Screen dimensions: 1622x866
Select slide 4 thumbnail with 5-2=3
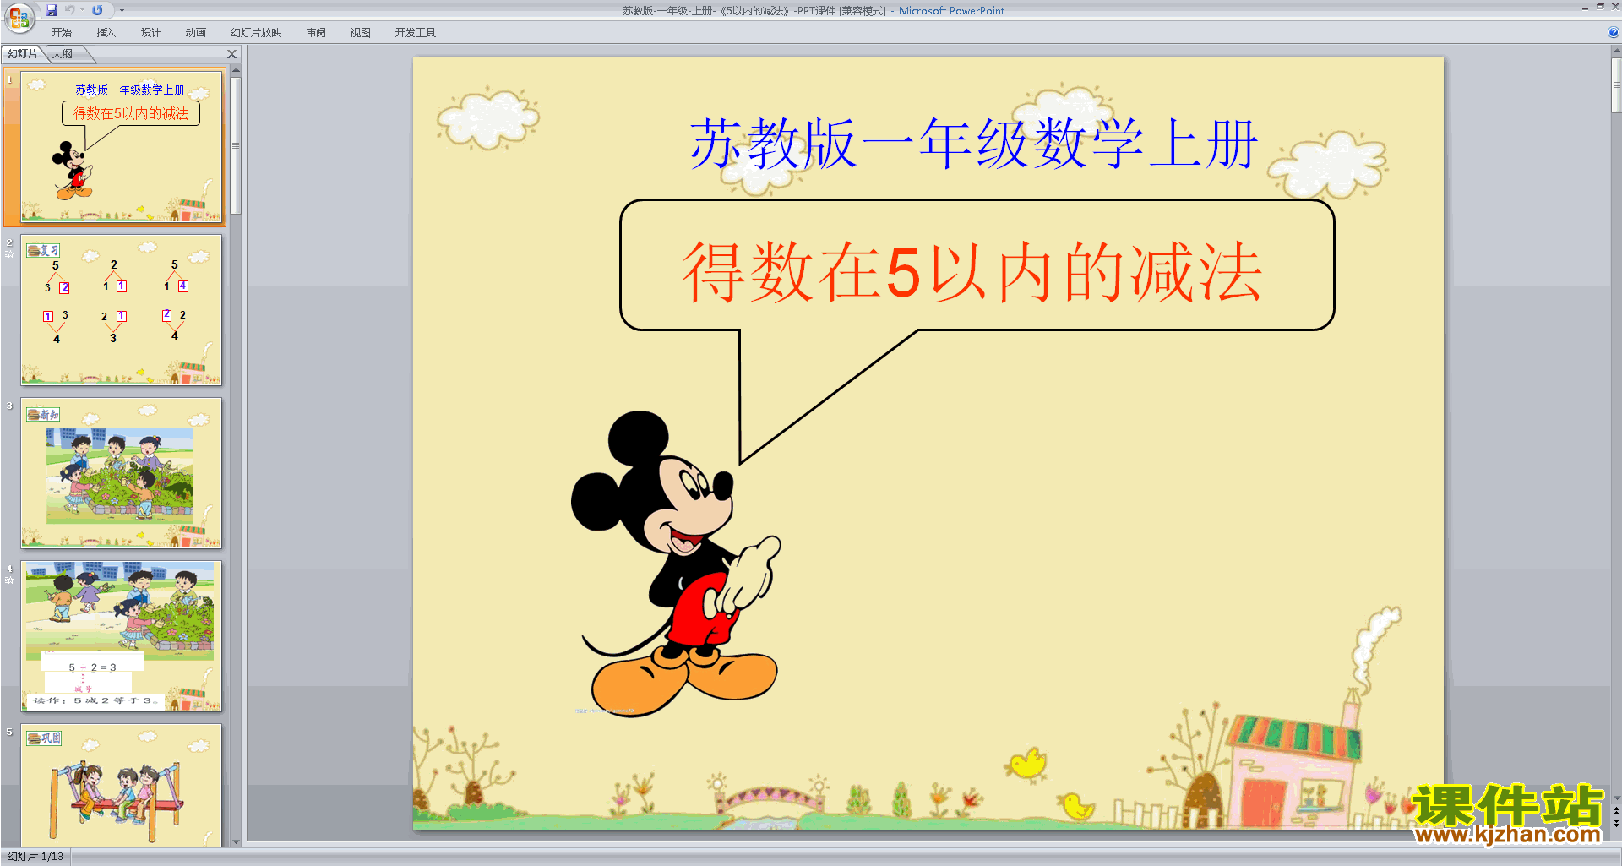[x=122, y=636]
